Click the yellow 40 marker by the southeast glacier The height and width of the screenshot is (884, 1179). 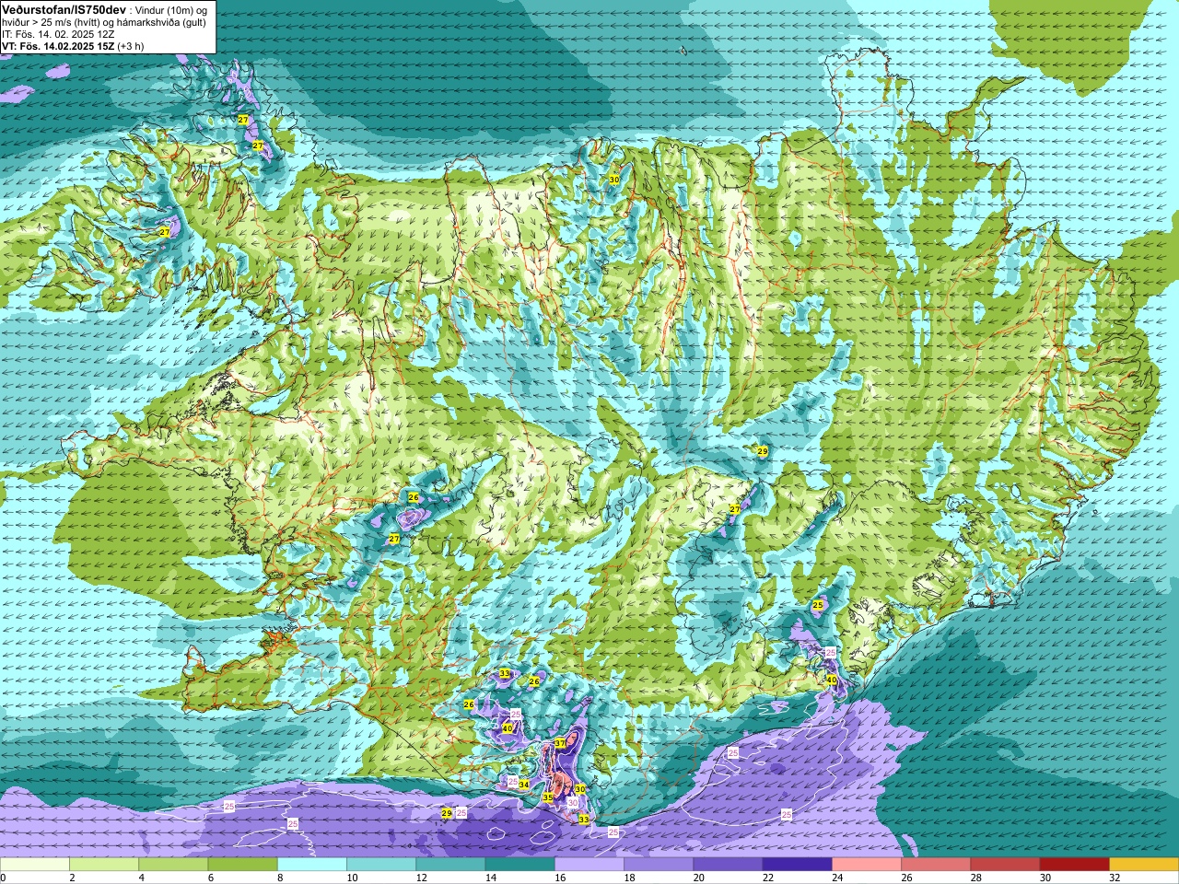(x=832, y=680)
